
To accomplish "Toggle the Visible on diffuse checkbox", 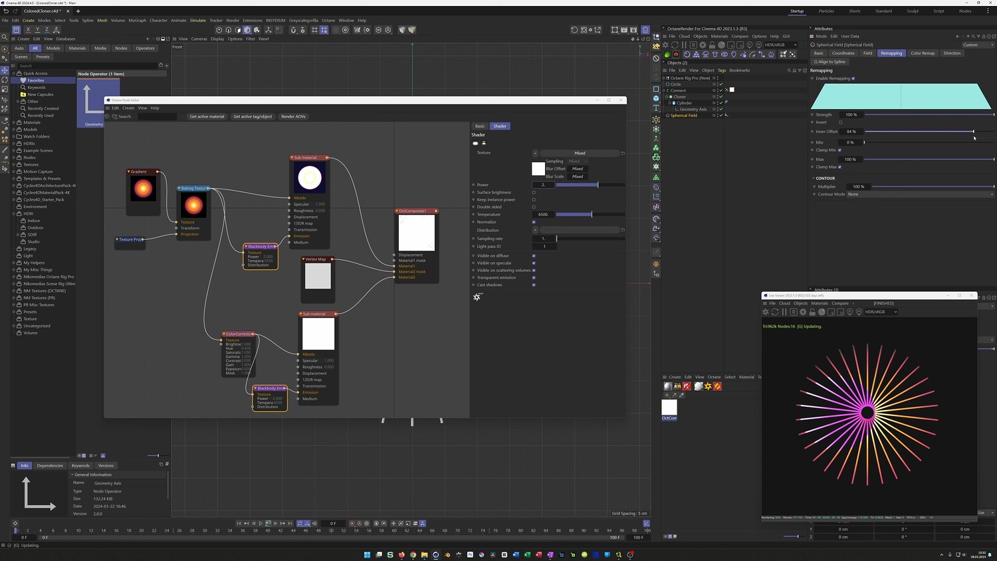I will pyautogui.click(x=534, y=256).
